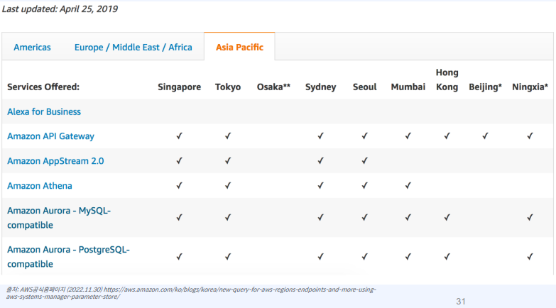Click the aws.amazon.com source URL footnote
Image resolution: width=556 pixels, height=308 pixels.
[x=191, y=293]
